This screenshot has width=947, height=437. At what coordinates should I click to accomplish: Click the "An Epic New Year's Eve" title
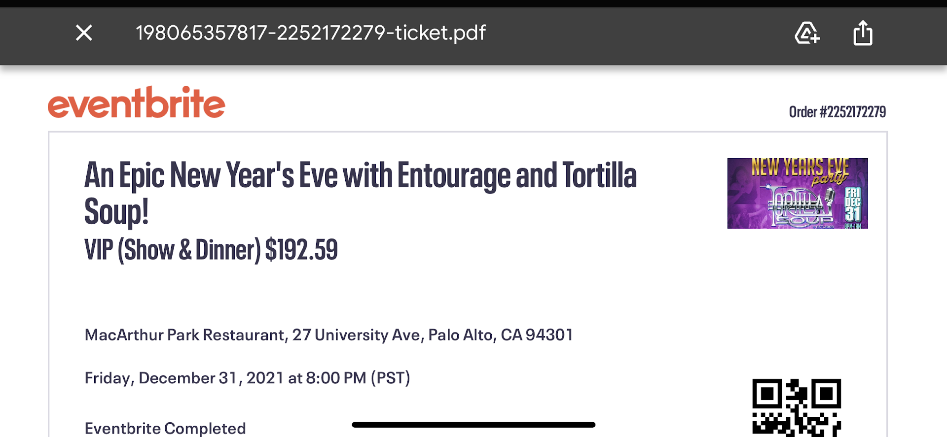tap(360, 176)
